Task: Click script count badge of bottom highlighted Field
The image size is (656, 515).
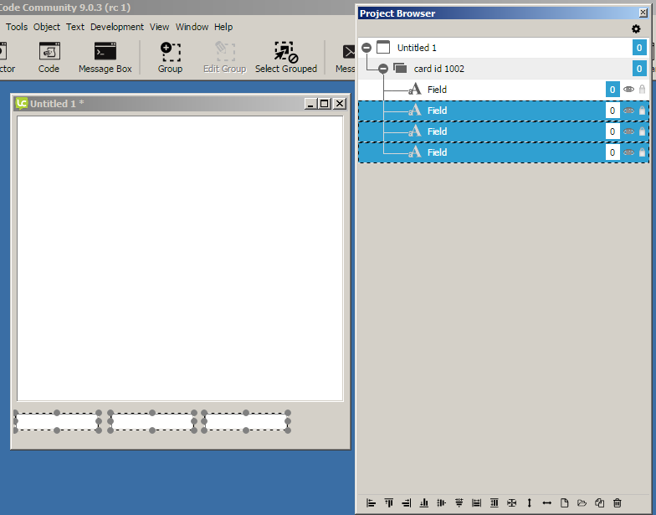Action: click(x=612, y=152)
